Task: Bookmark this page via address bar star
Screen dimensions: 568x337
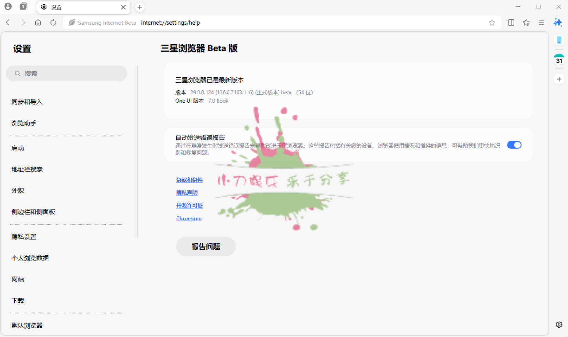Action: (492, 23)
